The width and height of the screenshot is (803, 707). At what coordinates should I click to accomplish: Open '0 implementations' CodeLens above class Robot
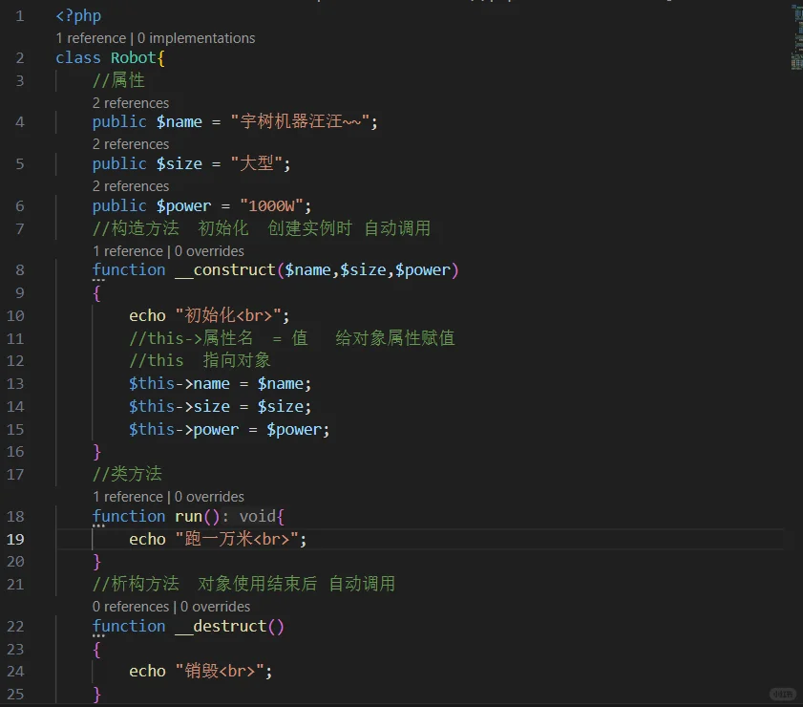click(196, 38)
